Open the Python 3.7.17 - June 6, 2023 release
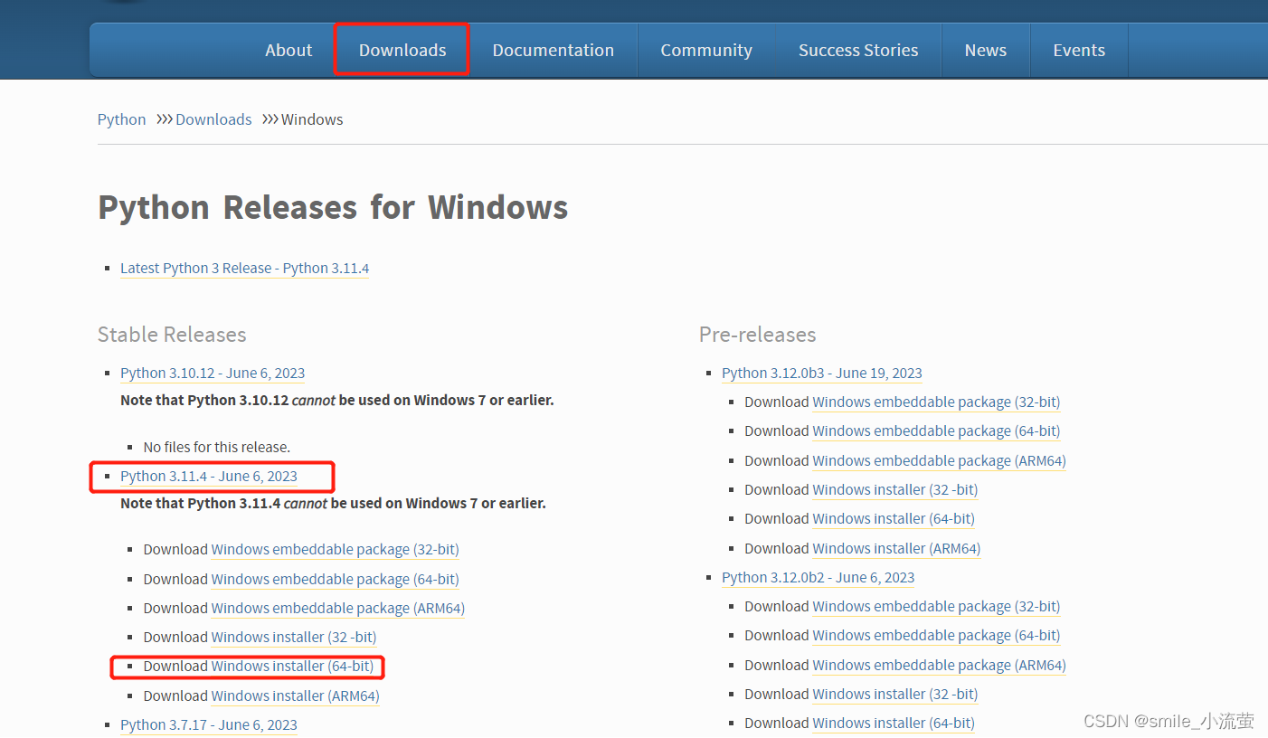The image size is (1268, 738). coord(209,724)
